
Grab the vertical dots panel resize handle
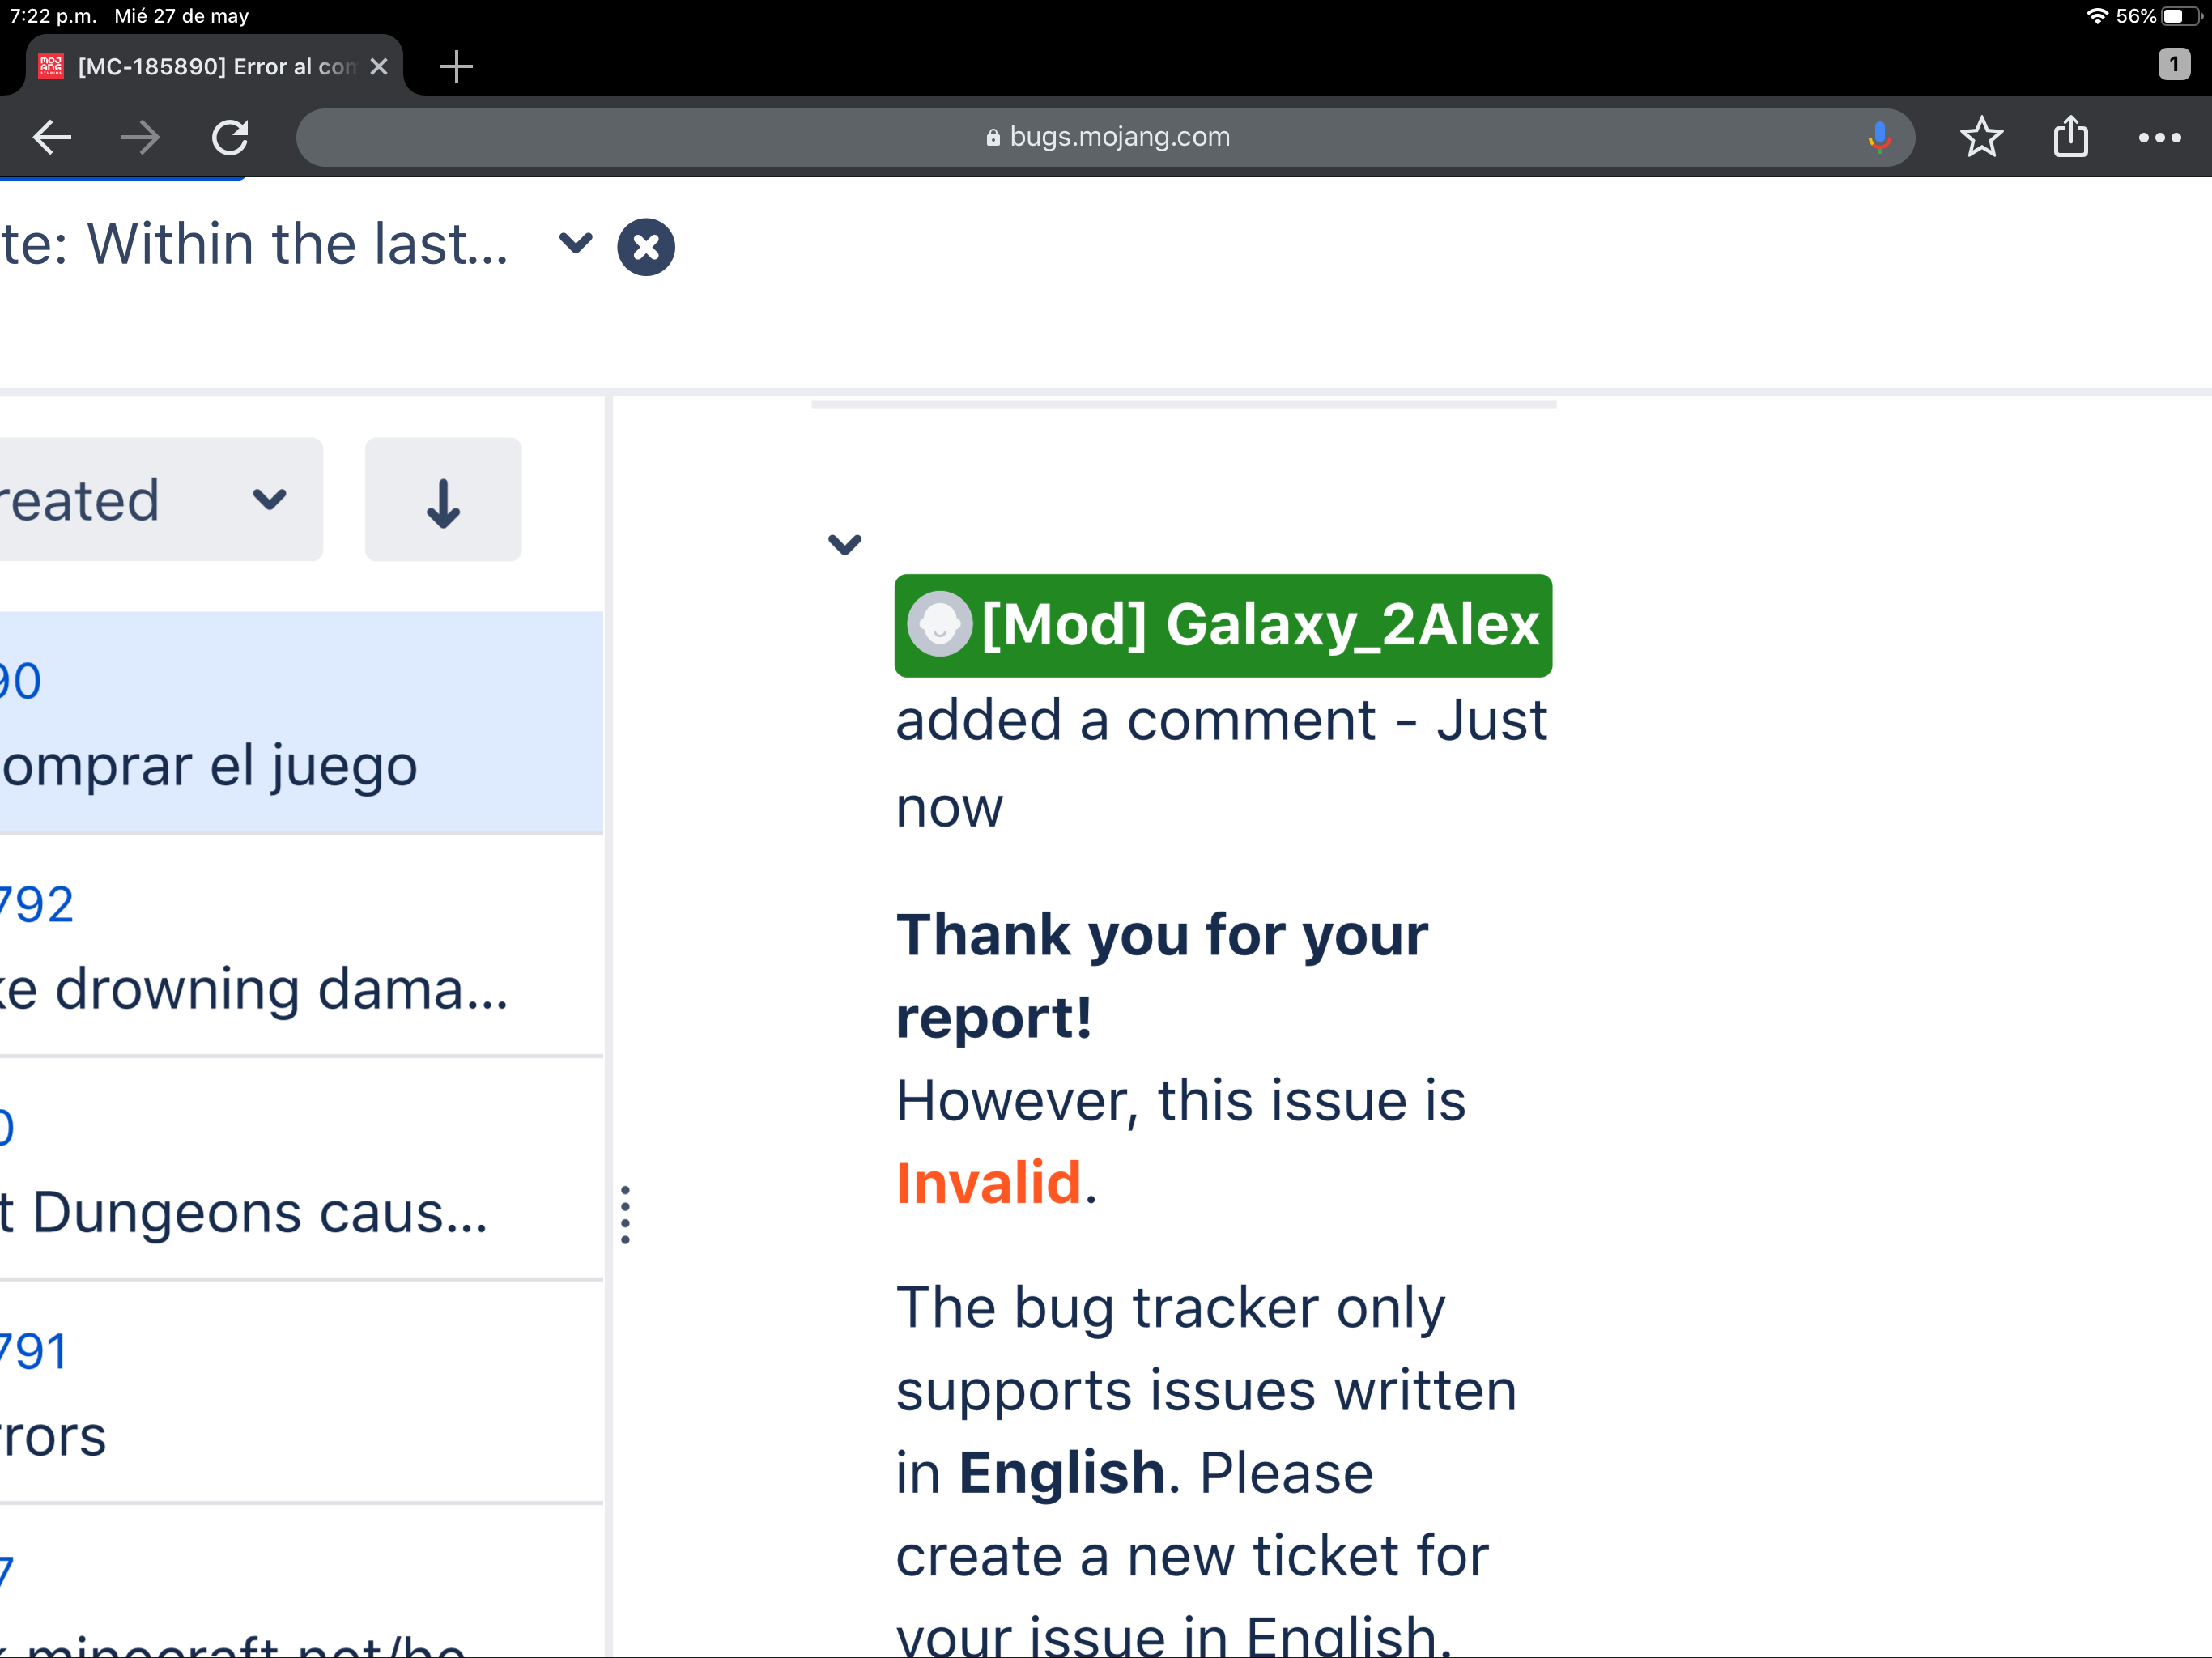[x=626, y=1214]
